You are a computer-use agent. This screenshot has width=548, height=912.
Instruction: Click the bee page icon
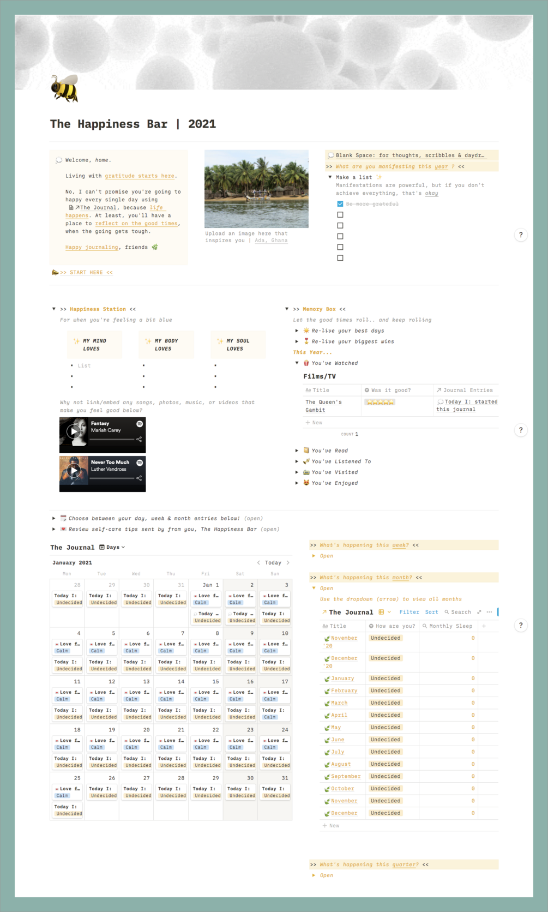pyautogui.click(x=64, y=88)
